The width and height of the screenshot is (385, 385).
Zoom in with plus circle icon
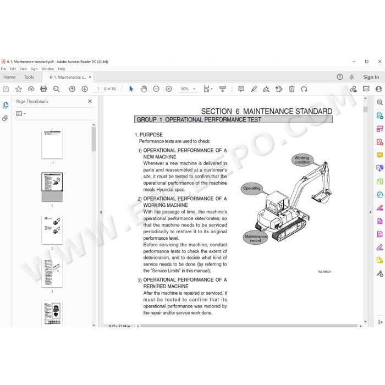pos(169,89)
